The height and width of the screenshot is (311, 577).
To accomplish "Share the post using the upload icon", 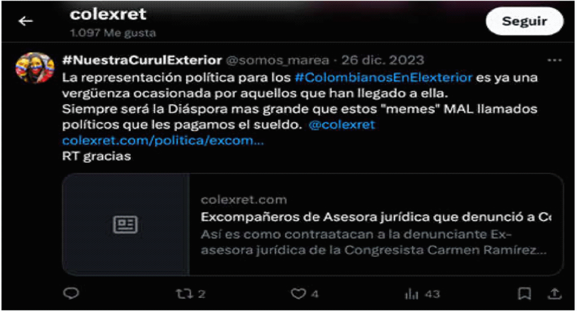I will pos(555,293).
